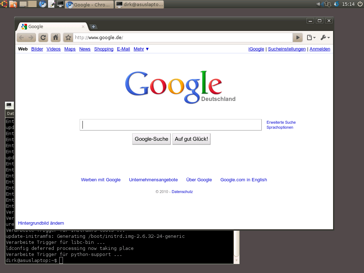Open the terminal's Datei menu

tap(10, 113)
